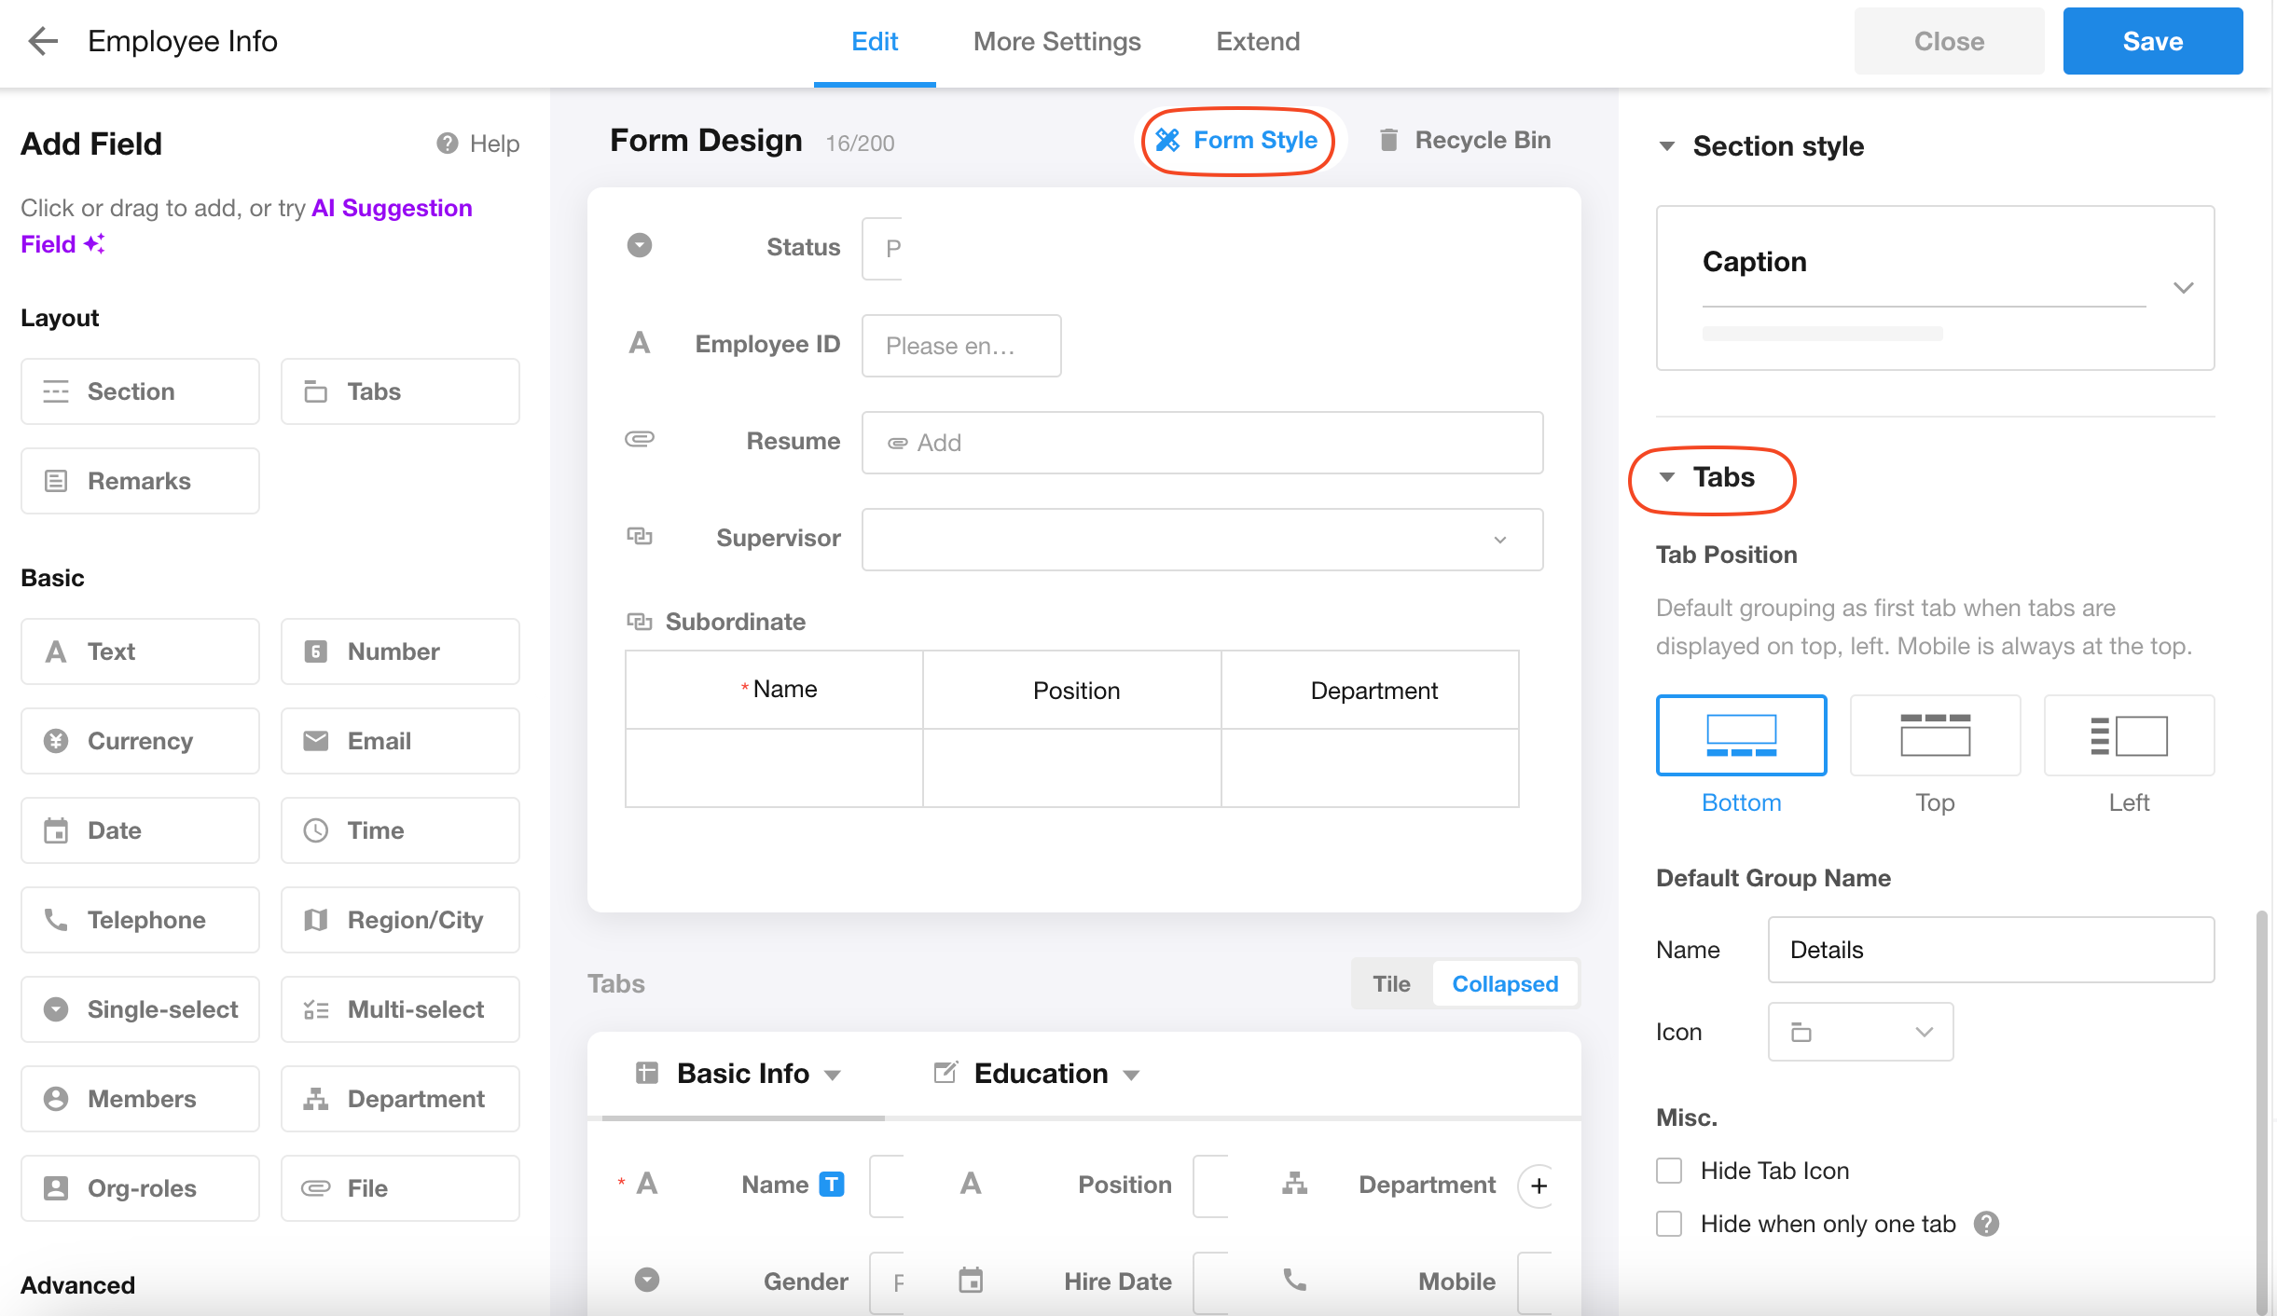Click the Form Style tool icon
Image resolution: width=2277 pixels, height=1316 pixels.
1167,140
